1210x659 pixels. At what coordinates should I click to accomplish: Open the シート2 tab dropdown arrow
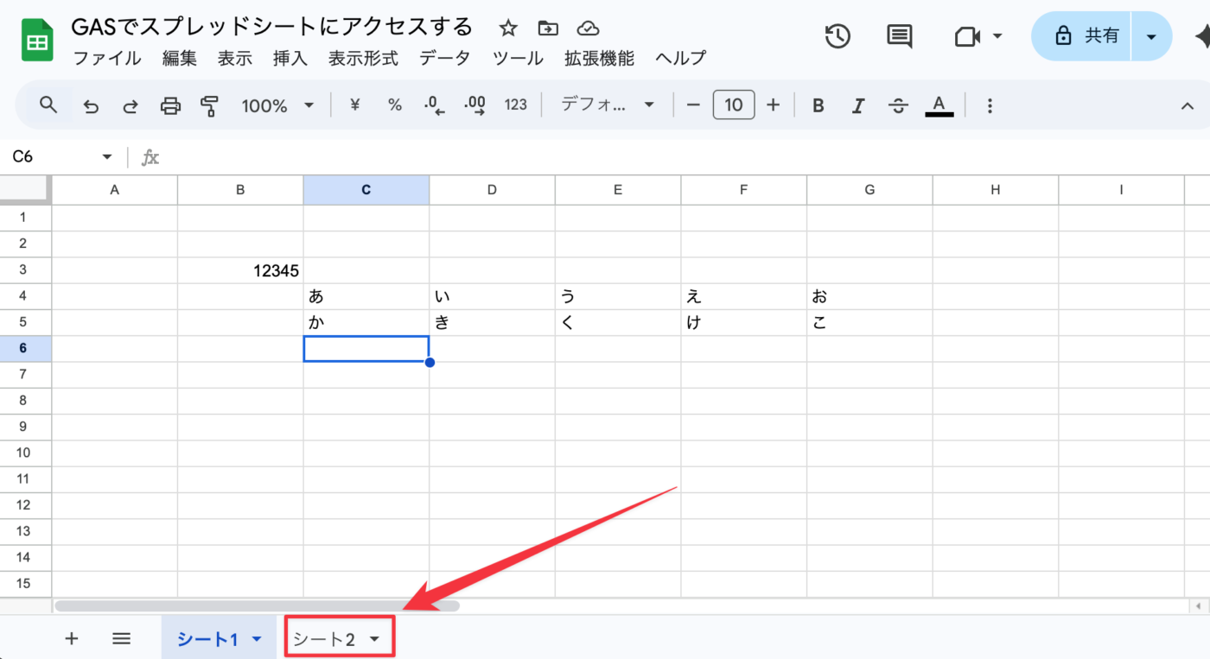point(374,639)
